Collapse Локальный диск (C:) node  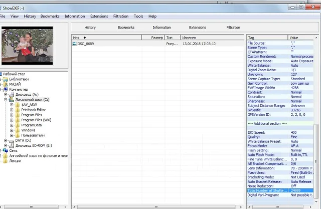click(x=6, y=100)
